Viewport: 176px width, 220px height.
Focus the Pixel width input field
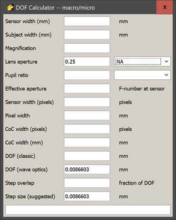pos(87,115)
